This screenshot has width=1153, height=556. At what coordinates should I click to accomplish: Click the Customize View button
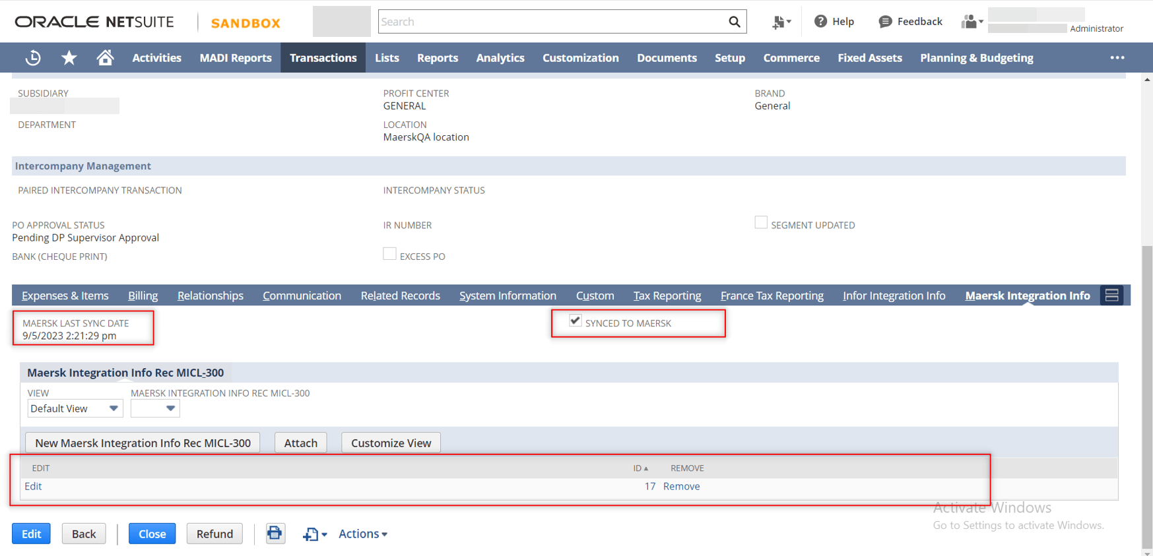click(391, 443)
